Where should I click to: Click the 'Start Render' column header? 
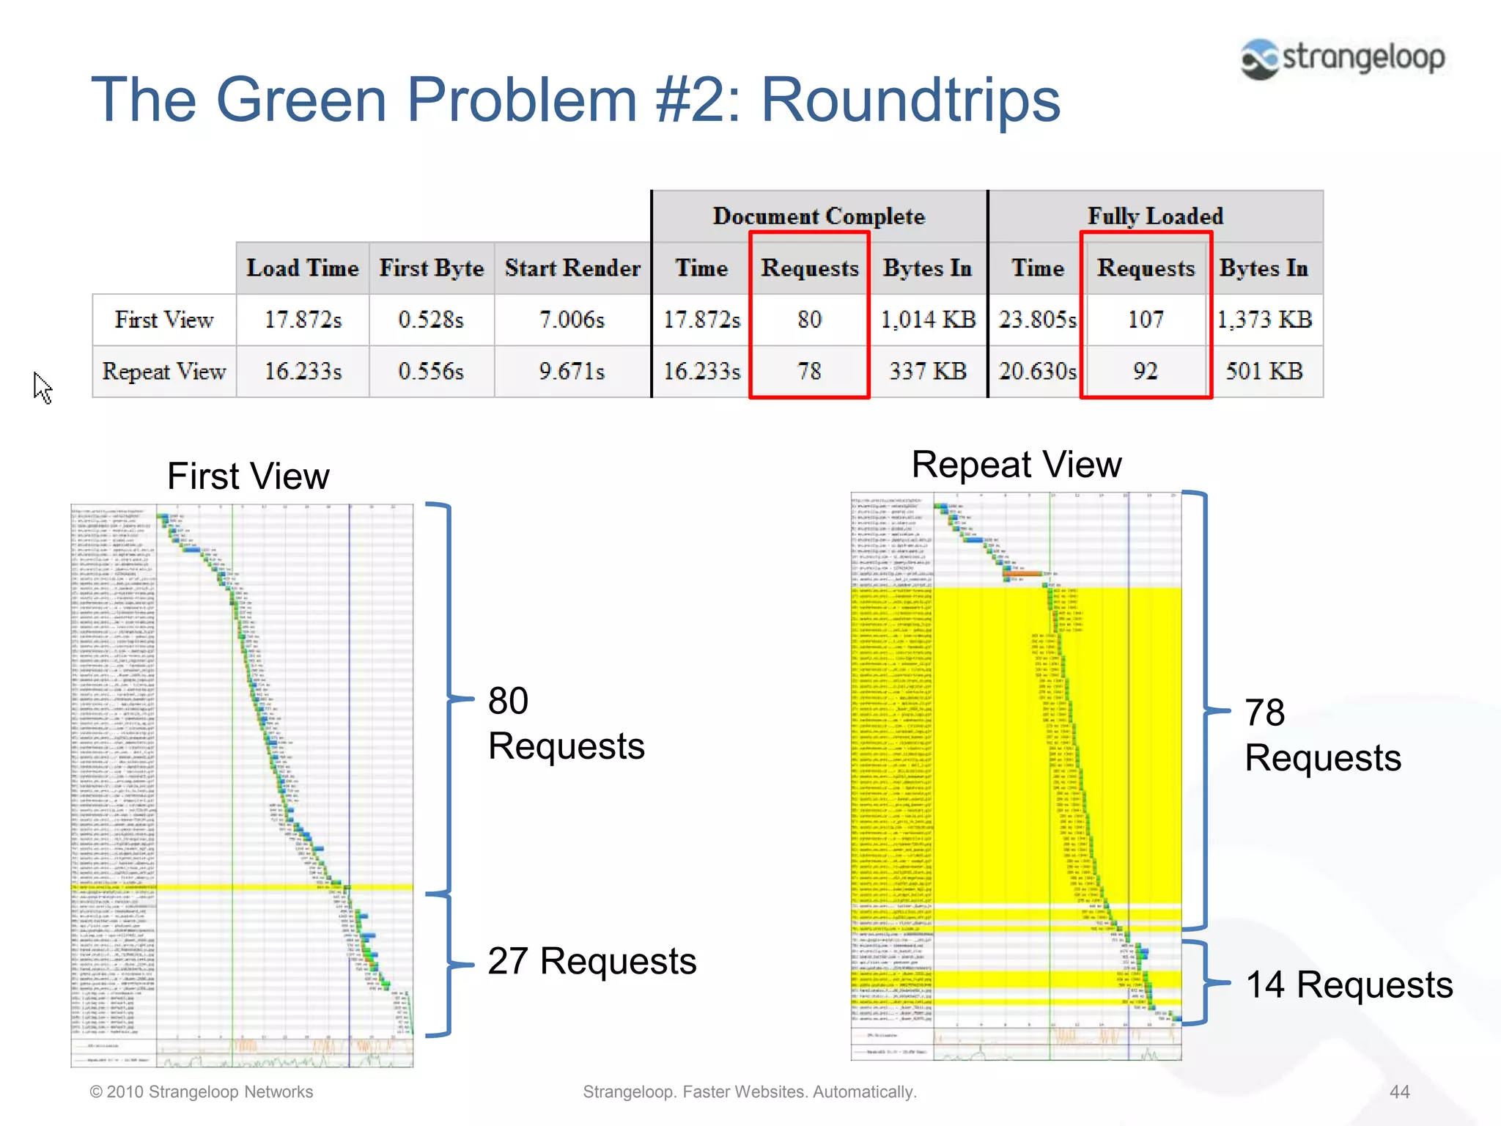tap(572, 268)
